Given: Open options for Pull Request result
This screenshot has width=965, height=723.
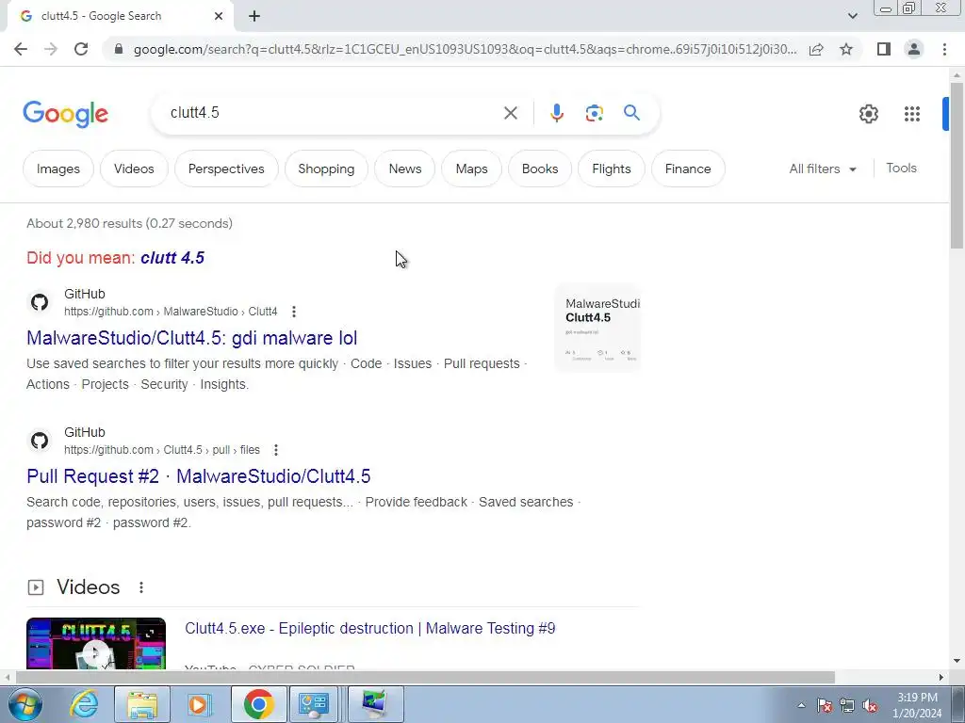Looking at the screenshot, I should coord(276,450).
